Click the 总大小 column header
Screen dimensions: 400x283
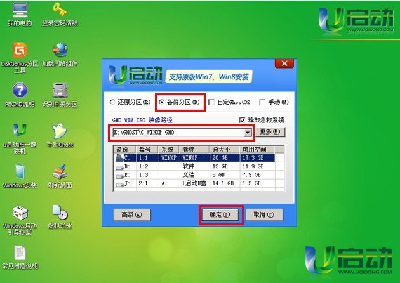point(224,149)
